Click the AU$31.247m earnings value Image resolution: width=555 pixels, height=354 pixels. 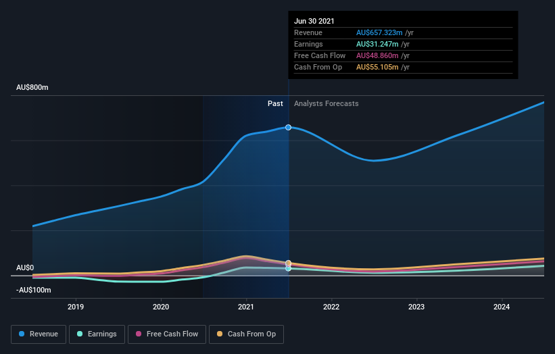[377, 44]
